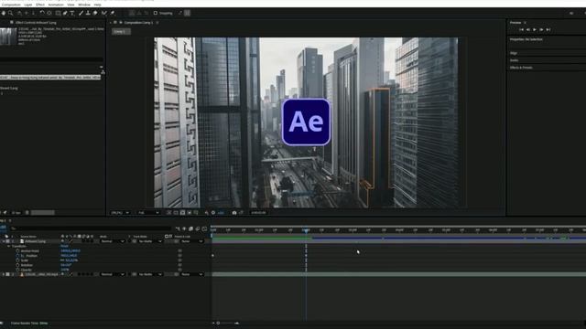Image resolution: width=586 pixels, height=329 pixels.
Task: Select the Type text tool
Action: pyautogui.click(x=72, y=13)
